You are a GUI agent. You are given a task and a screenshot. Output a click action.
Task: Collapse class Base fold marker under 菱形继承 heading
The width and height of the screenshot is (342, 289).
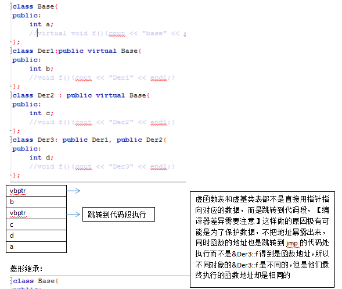(x=11, y=281)
